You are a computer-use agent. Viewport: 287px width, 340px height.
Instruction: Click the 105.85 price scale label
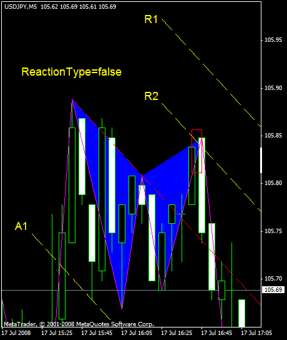point(273,136)
